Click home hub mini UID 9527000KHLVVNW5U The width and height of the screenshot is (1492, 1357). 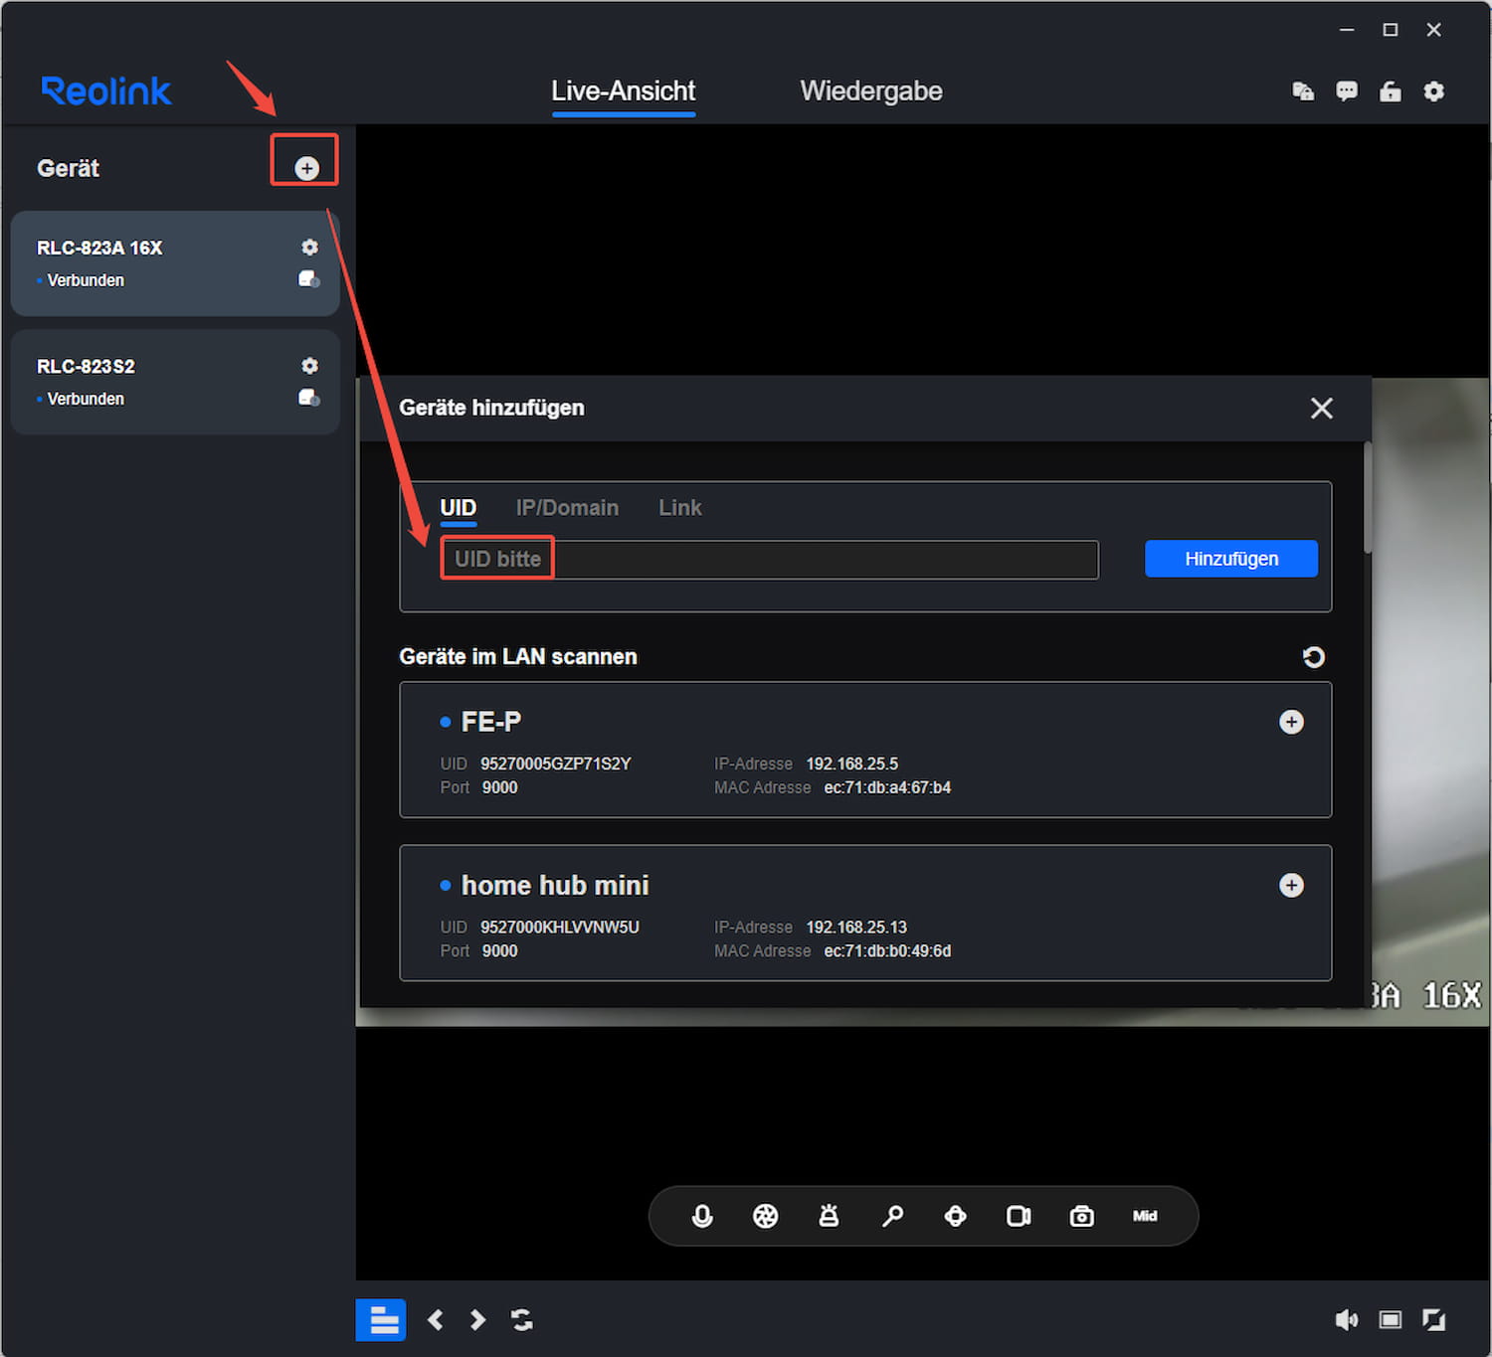(x=560, y=927)
